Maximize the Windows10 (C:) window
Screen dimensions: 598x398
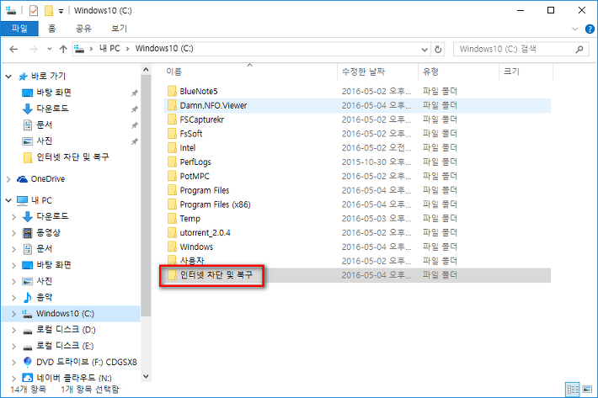coord(551,10)
